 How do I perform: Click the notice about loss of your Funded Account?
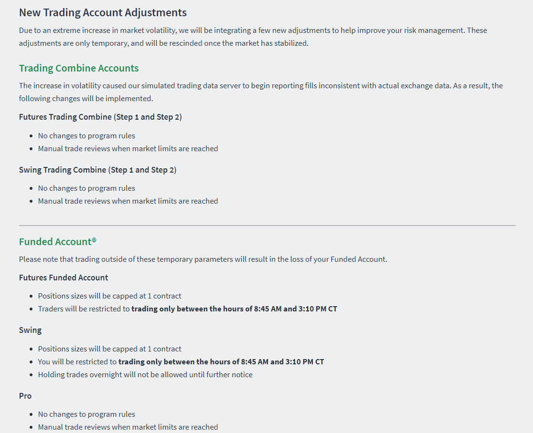pos(203,259)
